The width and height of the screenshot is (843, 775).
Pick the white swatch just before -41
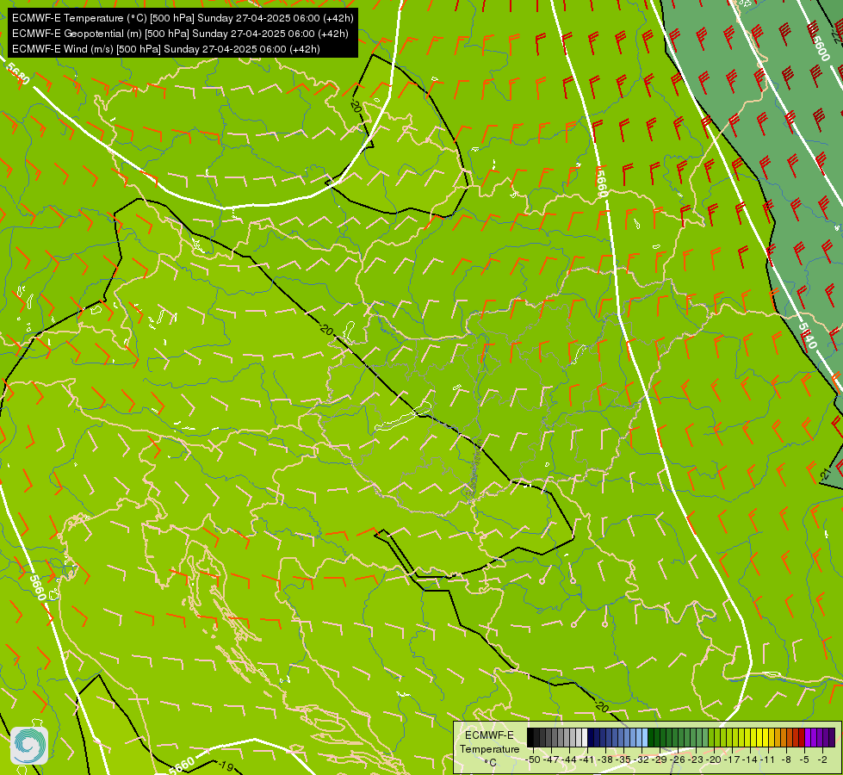[585, 737]
